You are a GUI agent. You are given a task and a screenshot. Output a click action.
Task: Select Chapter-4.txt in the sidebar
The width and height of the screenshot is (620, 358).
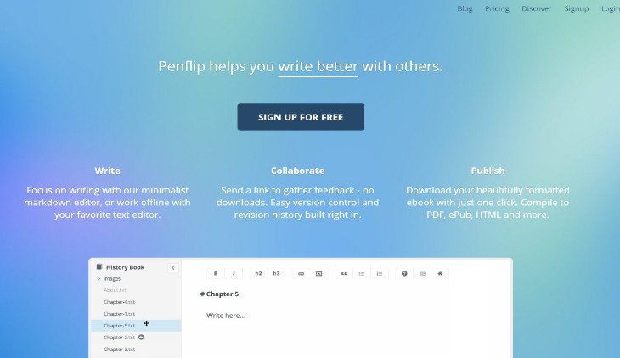coord(120,302)
